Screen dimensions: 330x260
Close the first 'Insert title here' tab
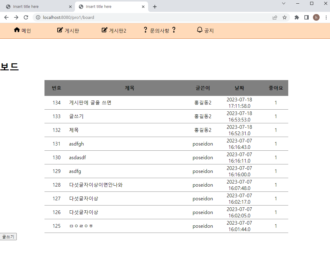(x=70, y=7)
